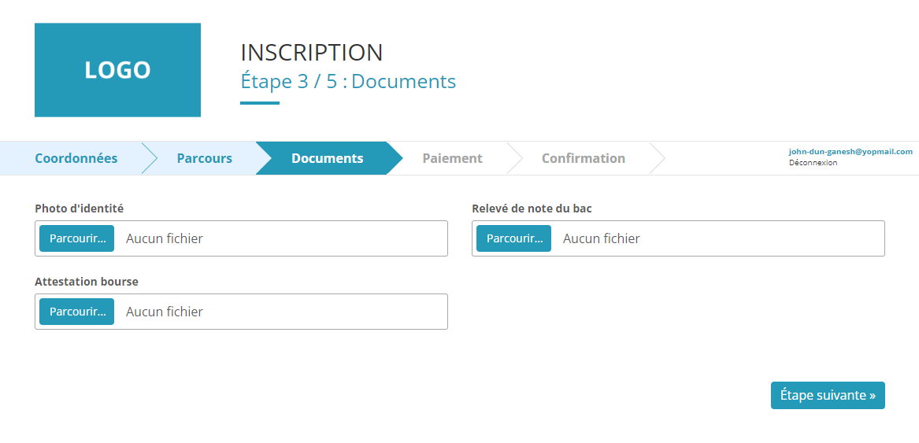Click the Attestation bourse label

point(87,281)
